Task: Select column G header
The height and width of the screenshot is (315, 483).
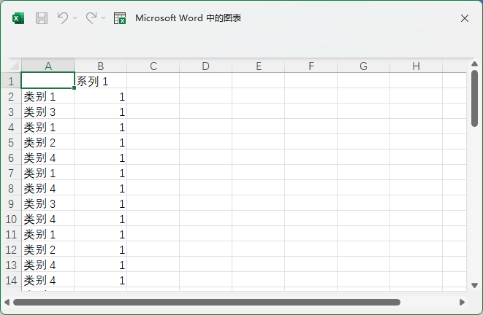Action: (x=363, y=66)
